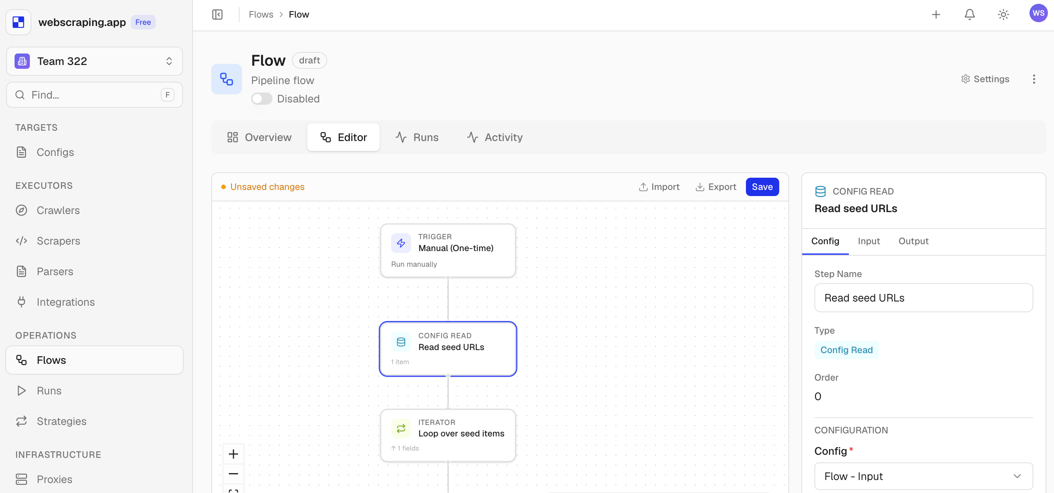Export the current flow
Screen dimensions: 1054x493
pyautogui.click(x=716, y=186)
